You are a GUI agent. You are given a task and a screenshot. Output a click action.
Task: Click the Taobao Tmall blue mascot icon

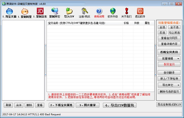coord(10,11)
